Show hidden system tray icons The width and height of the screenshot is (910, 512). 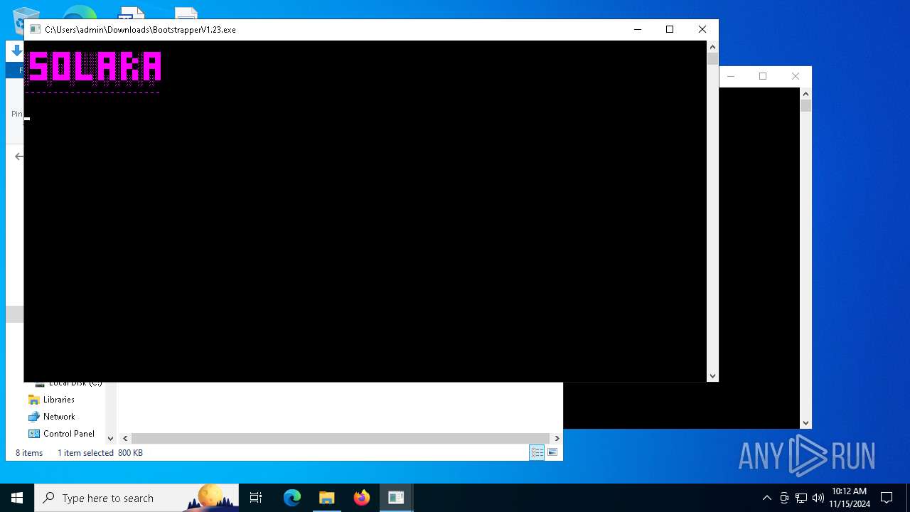click(766, 498)
